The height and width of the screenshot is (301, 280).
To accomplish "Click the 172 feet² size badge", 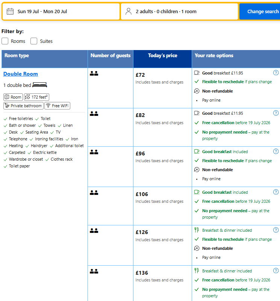I will (36, 97).
